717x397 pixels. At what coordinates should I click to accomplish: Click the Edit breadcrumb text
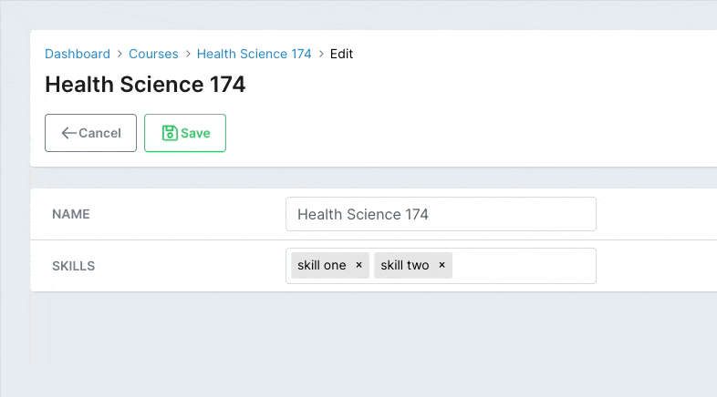click(x=341, y=54)
